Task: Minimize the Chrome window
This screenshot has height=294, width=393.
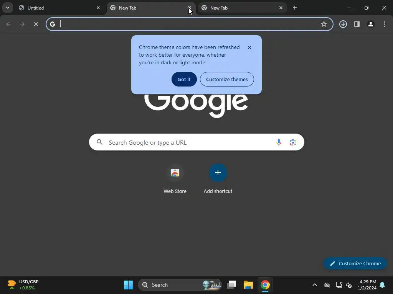Action: [x=348, y=8]
